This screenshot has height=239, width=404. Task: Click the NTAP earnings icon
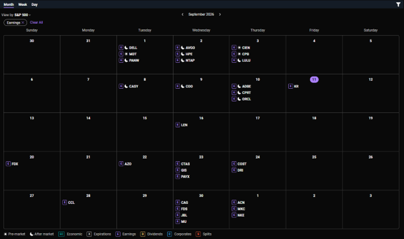point(177,60)
